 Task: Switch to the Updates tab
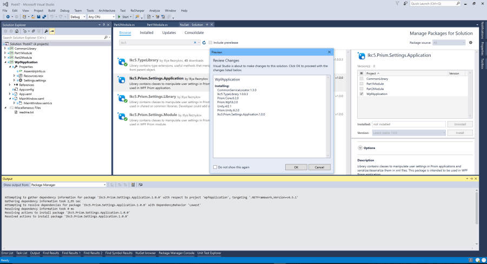pos(169,32)
